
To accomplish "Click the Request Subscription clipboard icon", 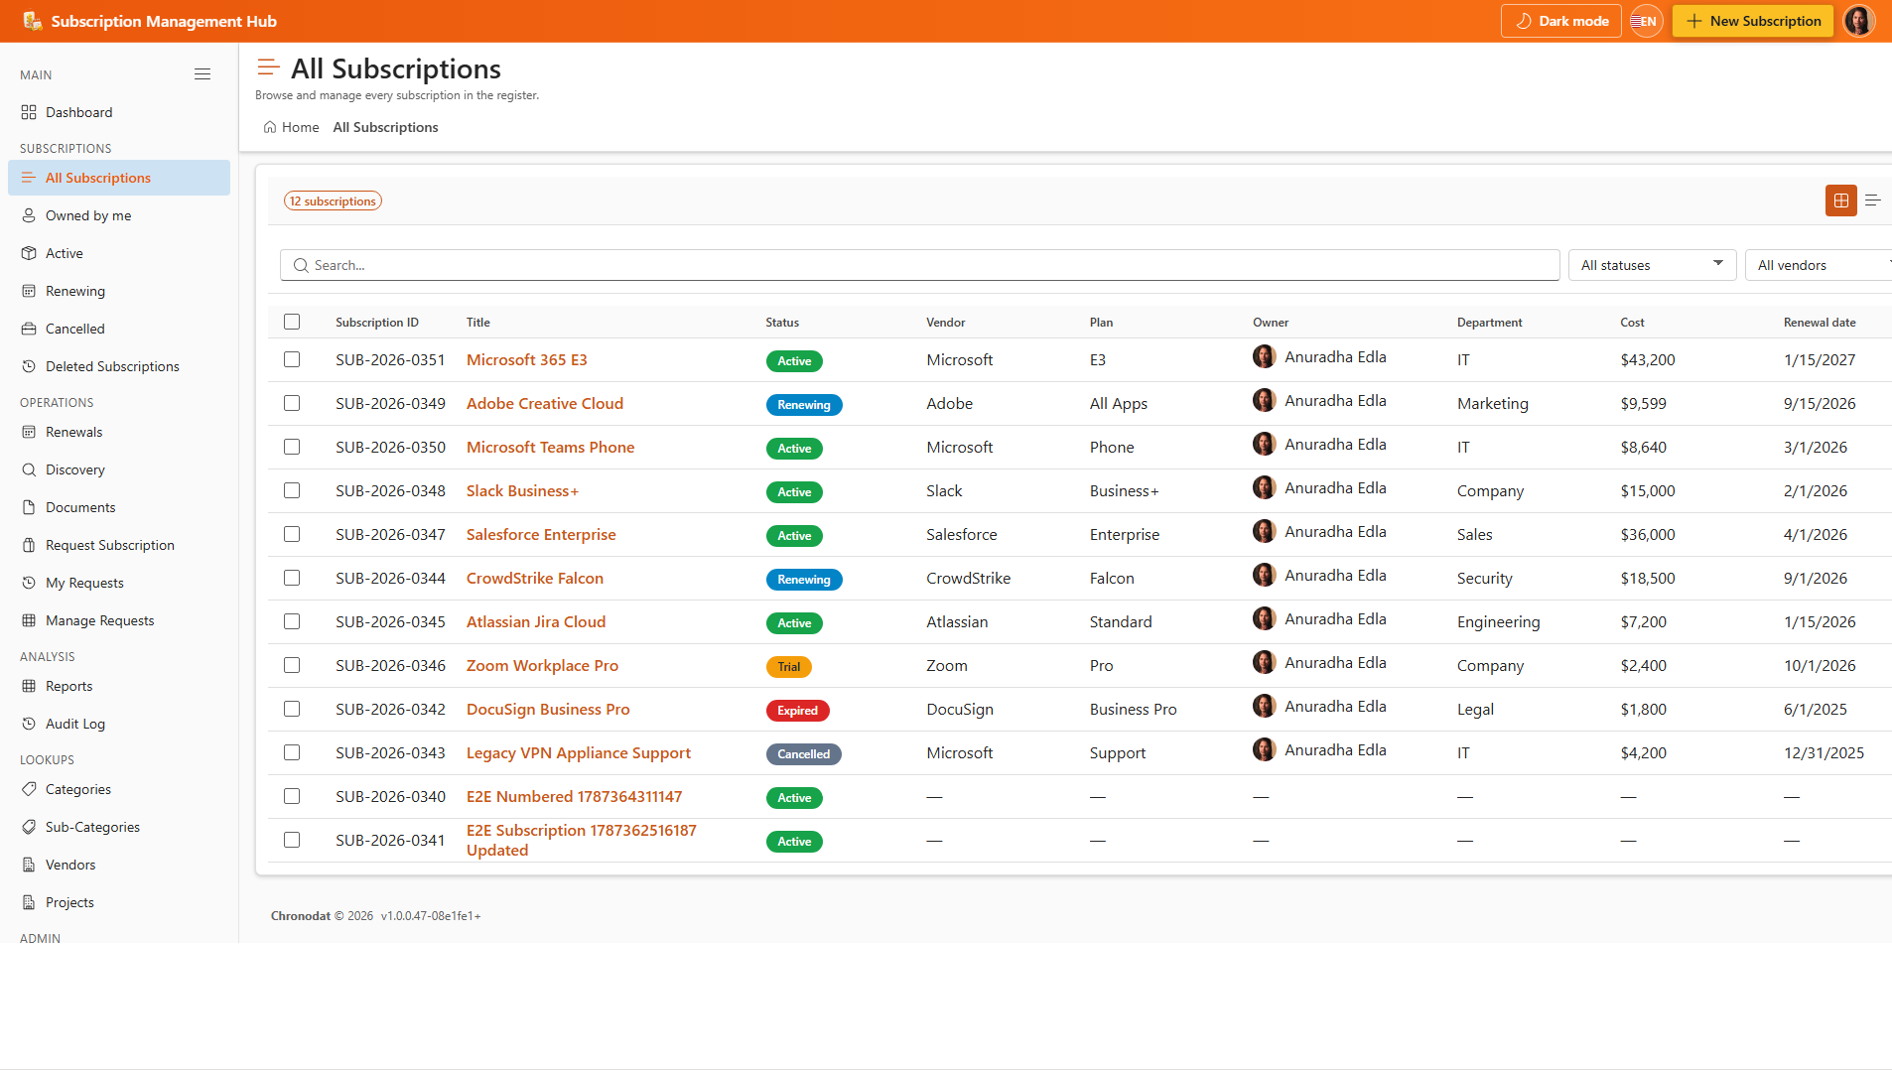I will [x=29, y=545].
